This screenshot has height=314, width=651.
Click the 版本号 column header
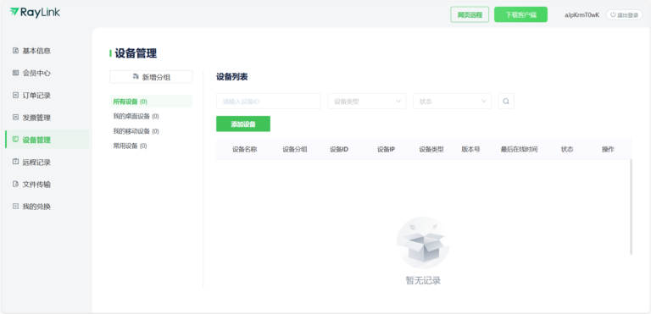click(x=470, y=149)
